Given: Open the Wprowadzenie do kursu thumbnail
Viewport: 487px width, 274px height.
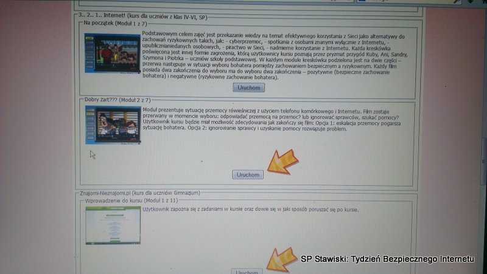Looking at the screenshot, I should click(x=113, y=225).
